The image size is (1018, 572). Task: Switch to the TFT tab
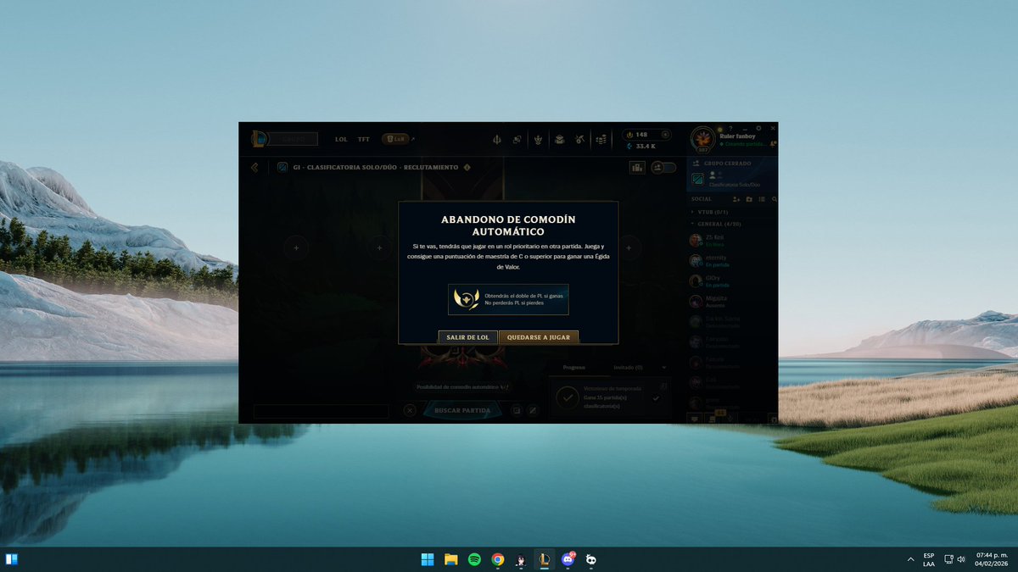363,139
